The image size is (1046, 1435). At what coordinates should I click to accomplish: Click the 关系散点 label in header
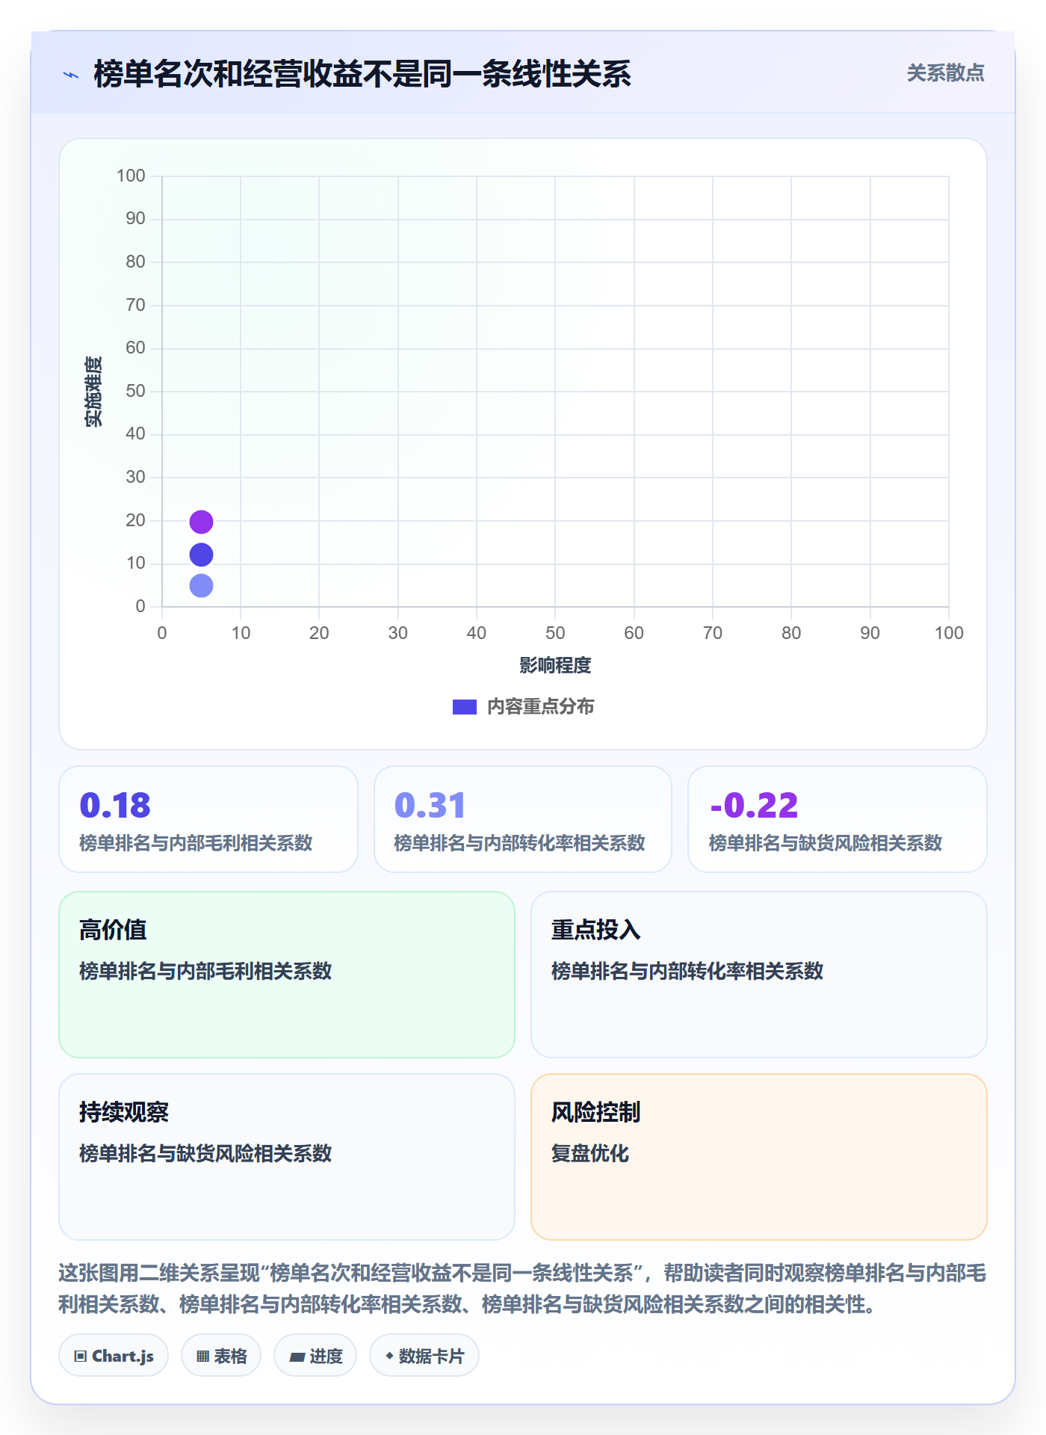click(945, 72)
